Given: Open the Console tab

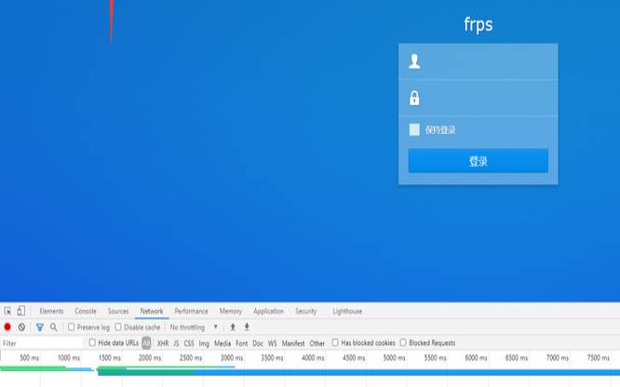Looking at the screenshot, I should 86,311.
